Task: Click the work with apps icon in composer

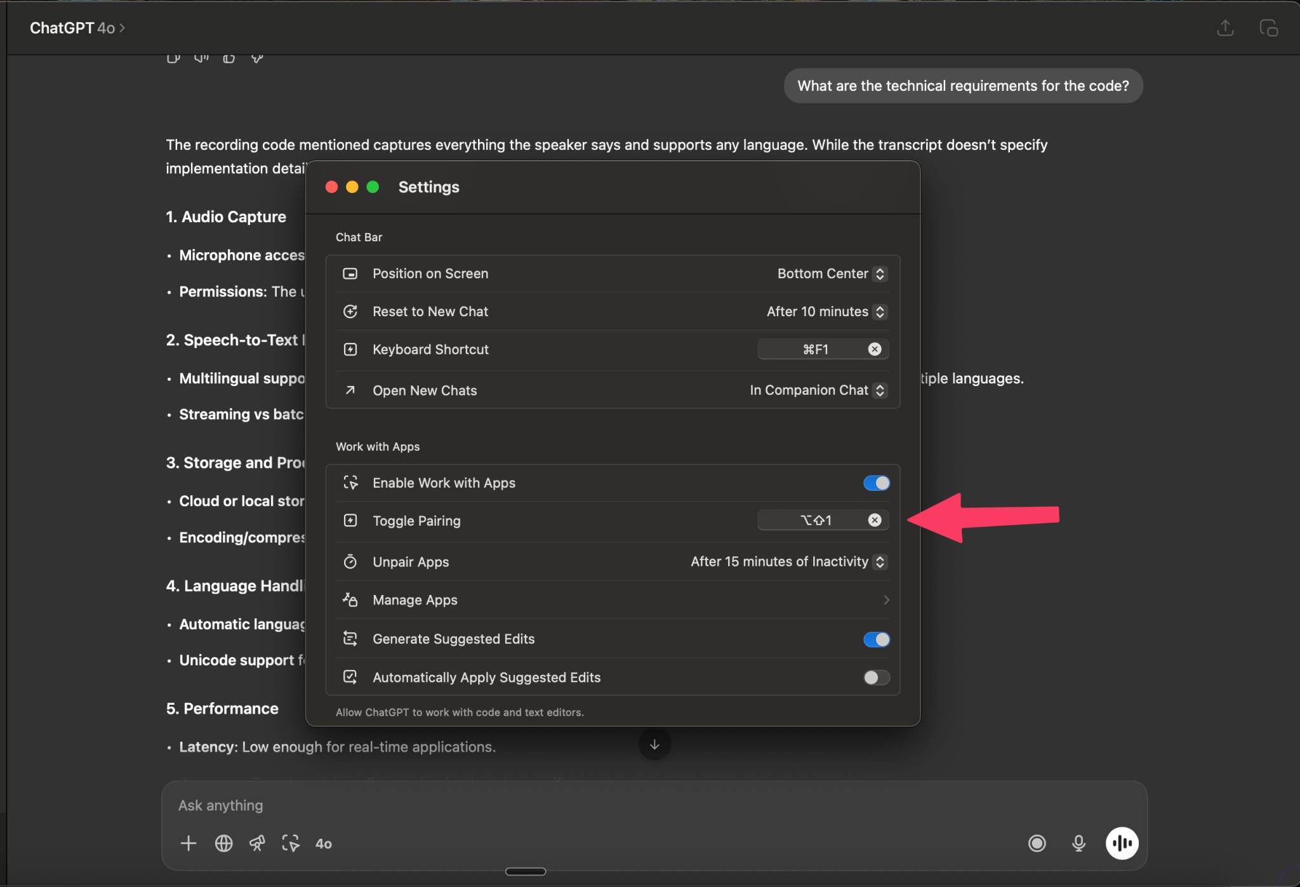Action: pyautogui.click(x=291, y=843)
